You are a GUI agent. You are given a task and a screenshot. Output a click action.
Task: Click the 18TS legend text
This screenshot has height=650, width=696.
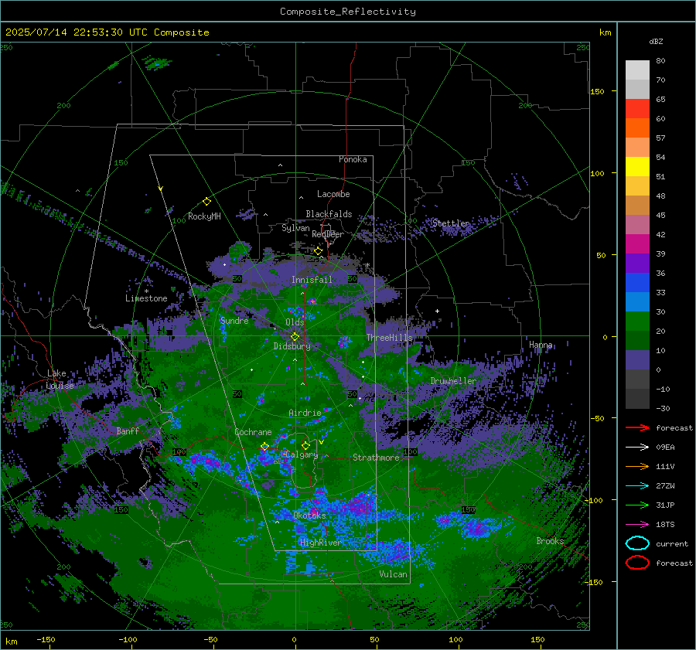tap(665, 525)
